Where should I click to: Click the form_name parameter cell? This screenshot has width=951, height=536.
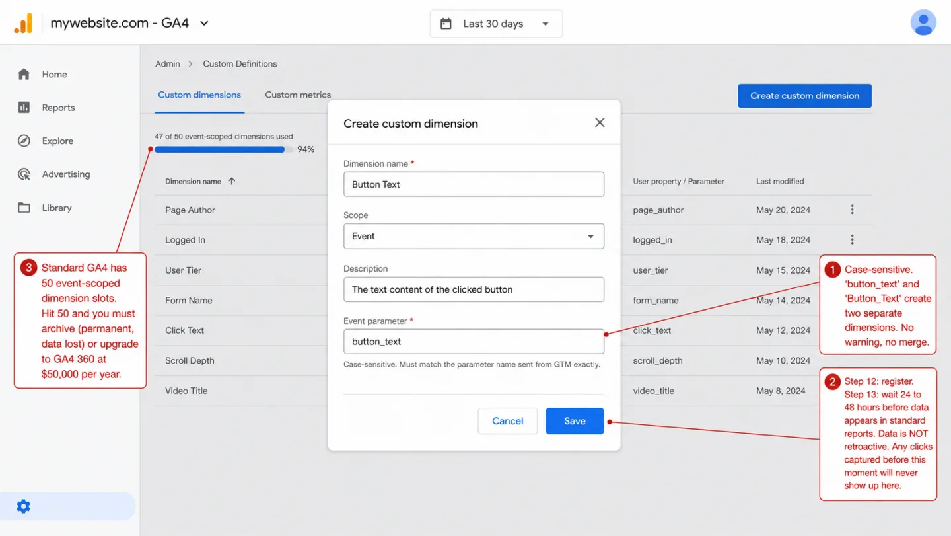(x=656, y=300)
